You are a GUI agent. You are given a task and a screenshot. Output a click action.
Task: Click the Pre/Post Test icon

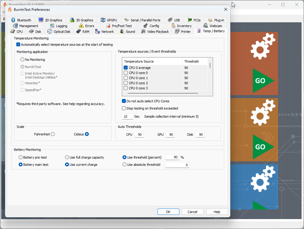click(x=108, y=26)
